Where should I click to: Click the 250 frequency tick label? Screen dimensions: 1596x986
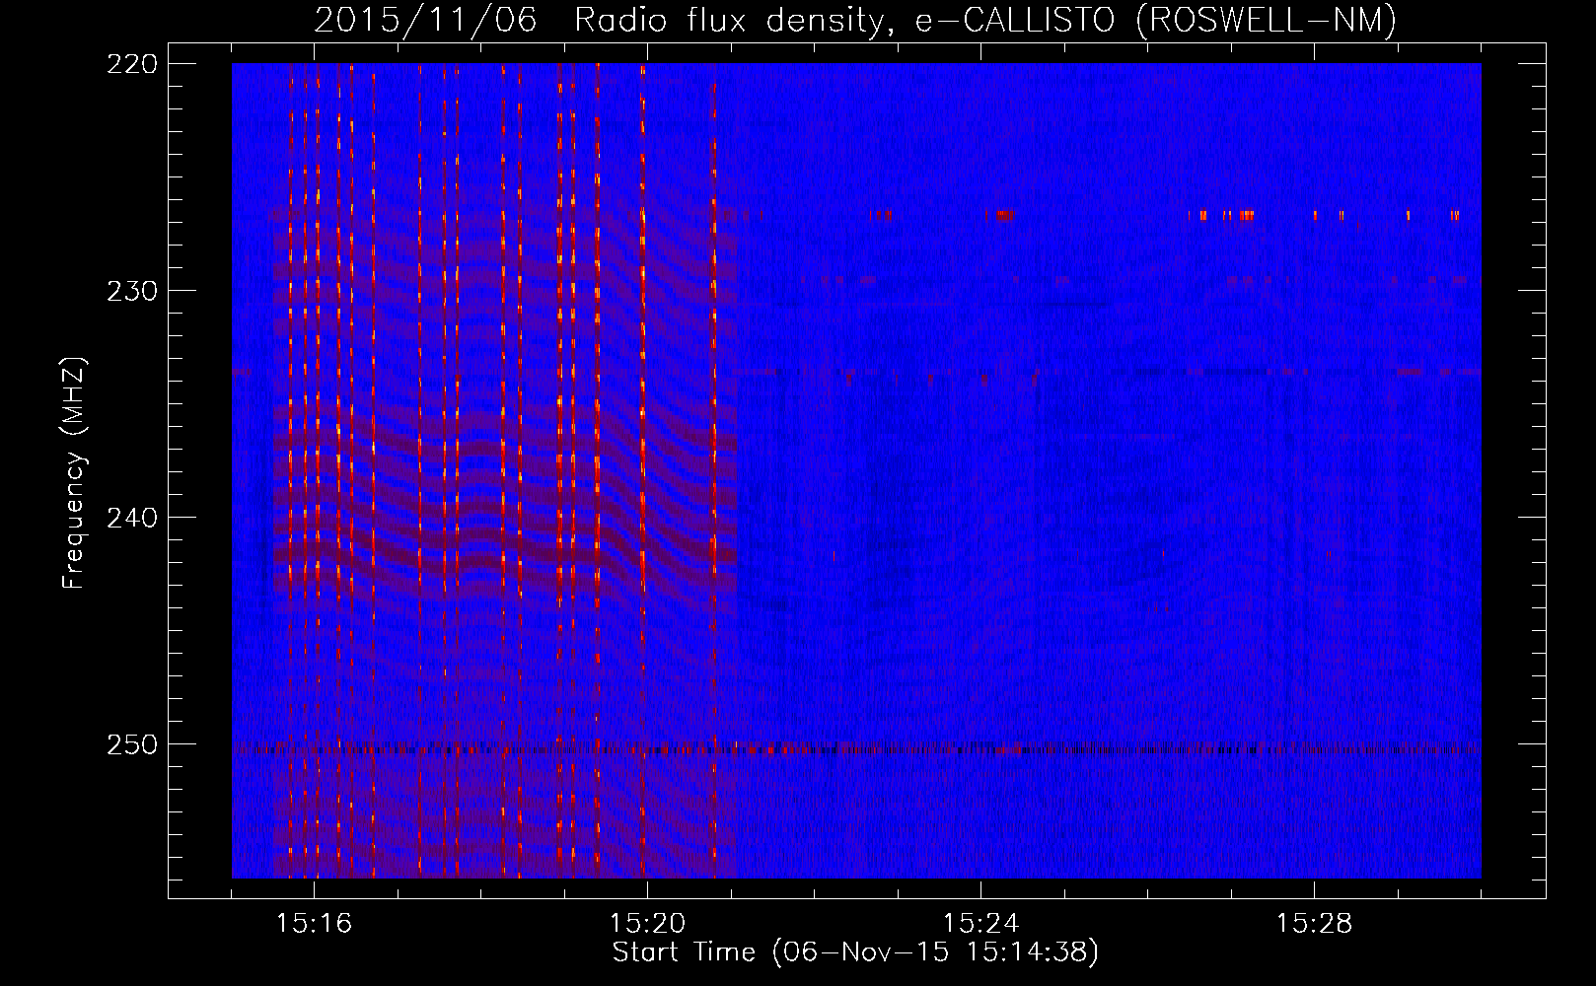coord(131,744)
